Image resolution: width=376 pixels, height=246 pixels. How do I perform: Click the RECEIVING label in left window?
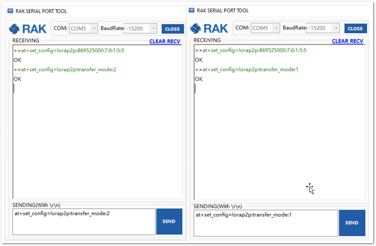26,41
